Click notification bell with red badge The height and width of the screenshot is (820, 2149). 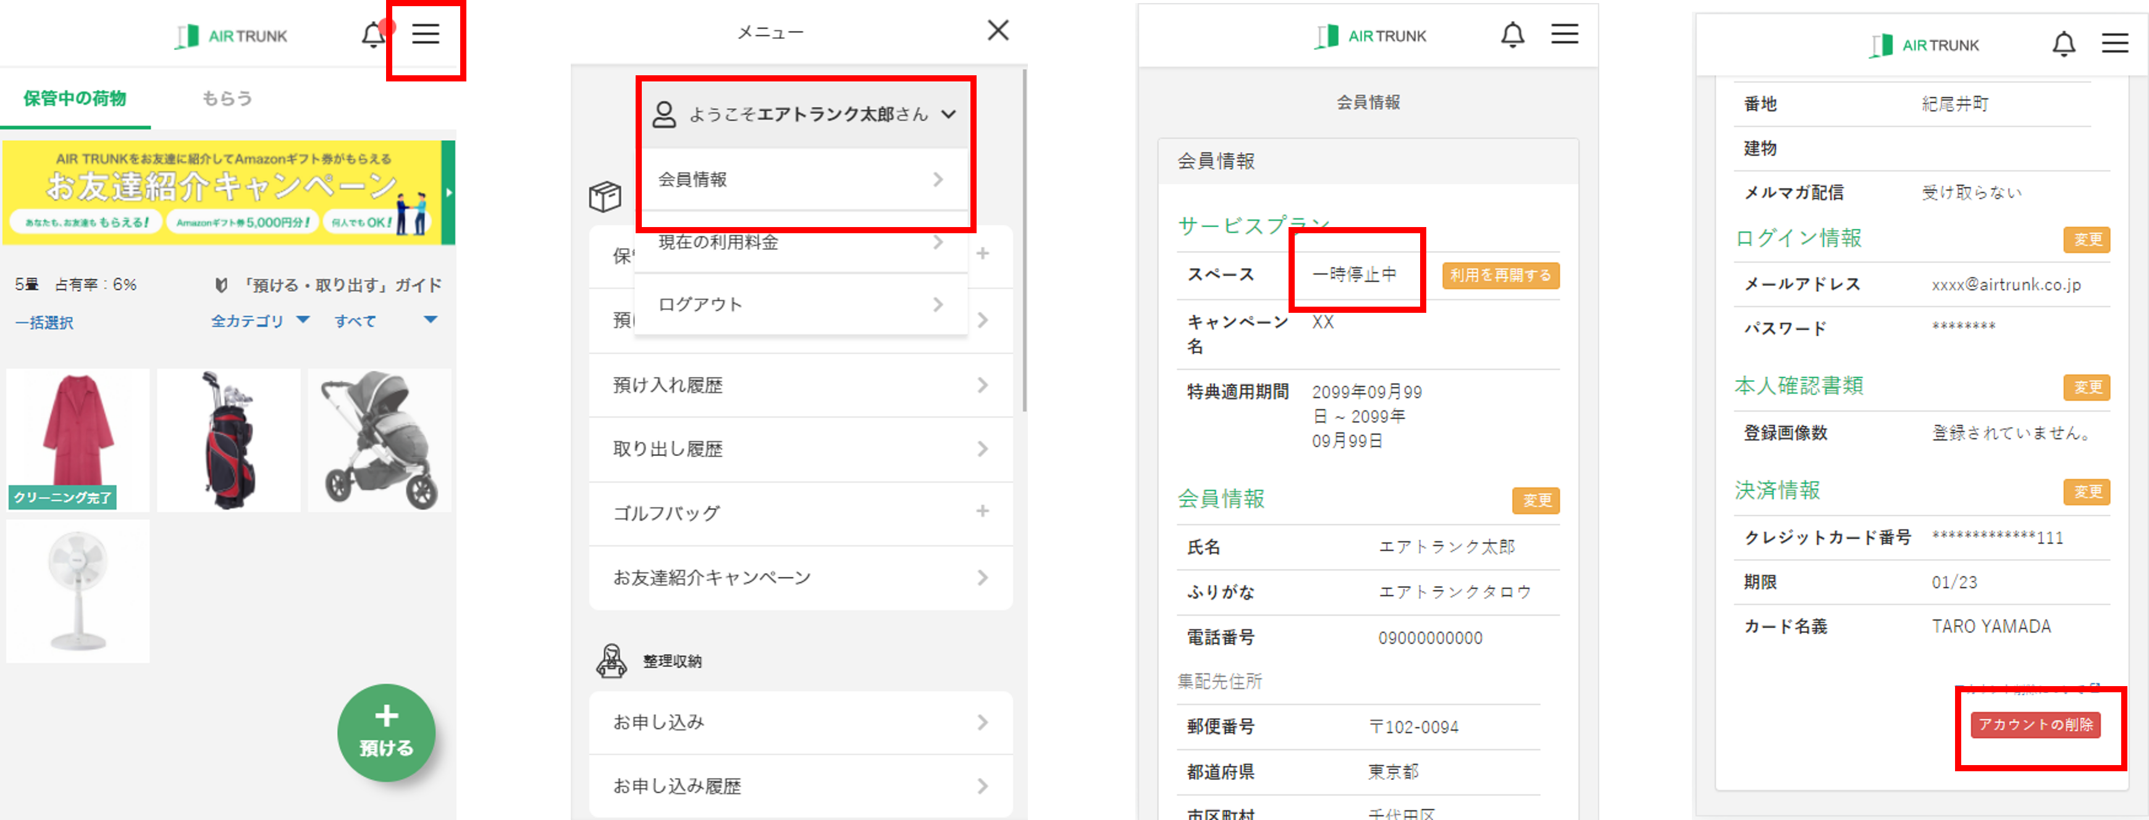tap(373, 35)
